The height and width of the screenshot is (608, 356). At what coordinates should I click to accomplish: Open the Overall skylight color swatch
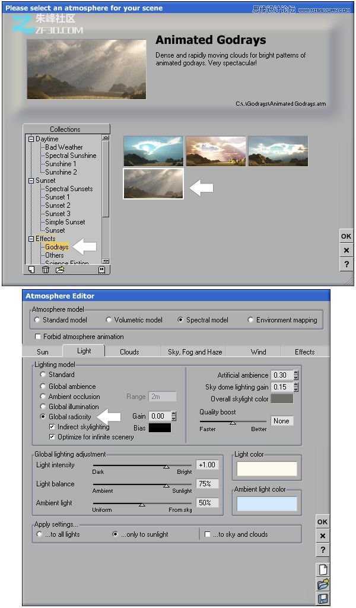[x=282, y=398]
